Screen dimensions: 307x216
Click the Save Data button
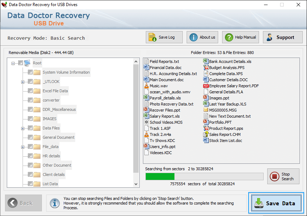(x=276, y=203)
